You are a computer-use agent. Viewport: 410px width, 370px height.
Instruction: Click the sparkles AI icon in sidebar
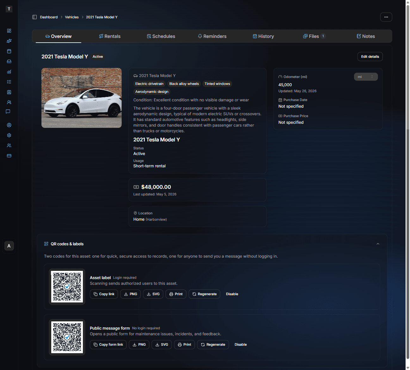click(9, 41)
